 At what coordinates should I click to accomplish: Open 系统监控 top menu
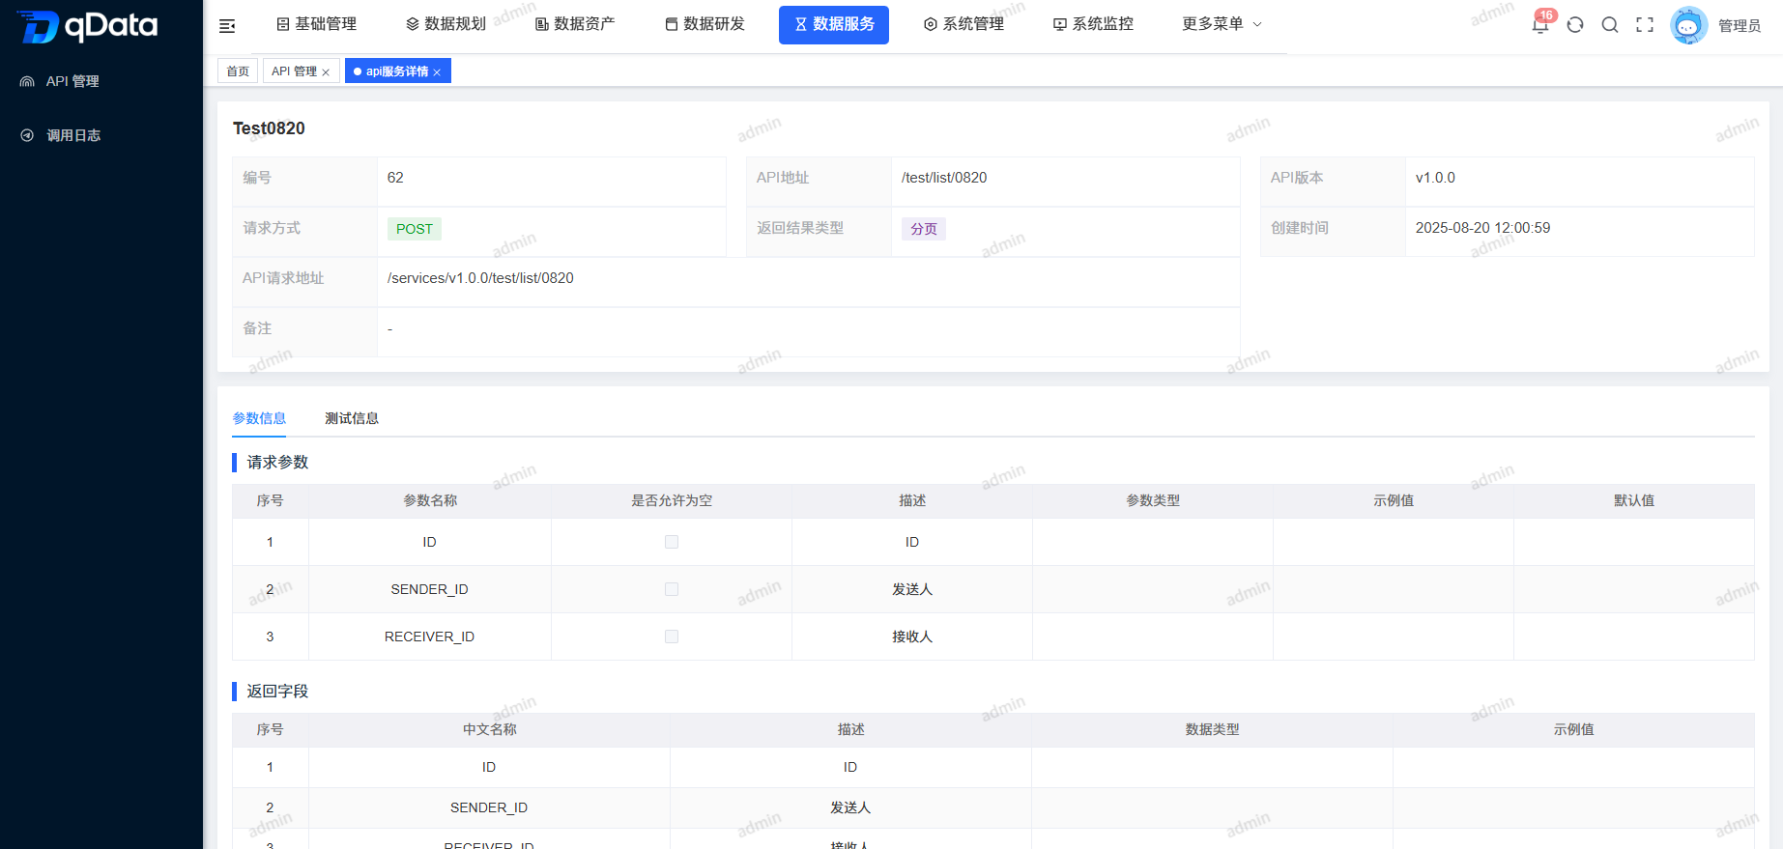tap(1093, 24)
